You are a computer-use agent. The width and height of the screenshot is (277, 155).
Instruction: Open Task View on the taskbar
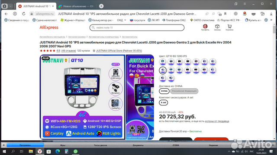(22, 151)
